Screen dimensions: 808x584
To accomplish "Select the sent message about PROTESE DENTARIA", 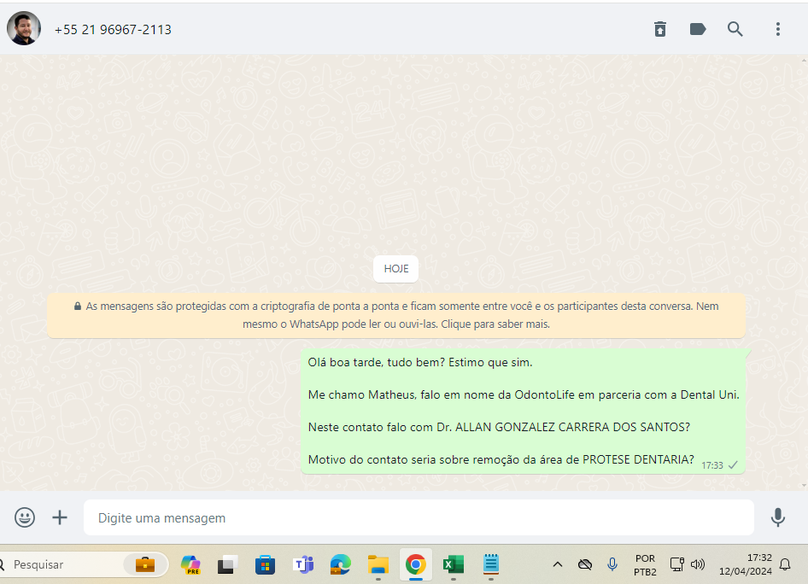I will click(523, 411).
